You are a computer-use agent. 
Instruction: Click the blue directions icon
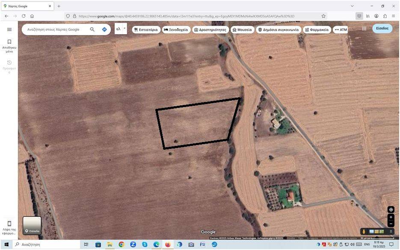[104, 29]
